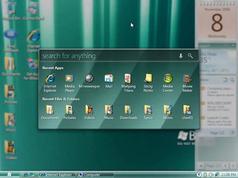
Task: Open 50% DISCOUNT email in inbox gadget
Action: coord(218,107)
